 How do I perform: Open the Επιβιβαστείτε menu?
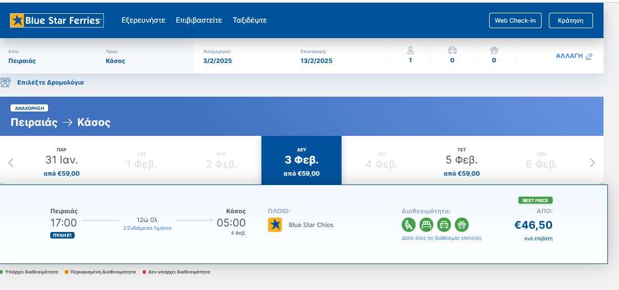point(198,20)
